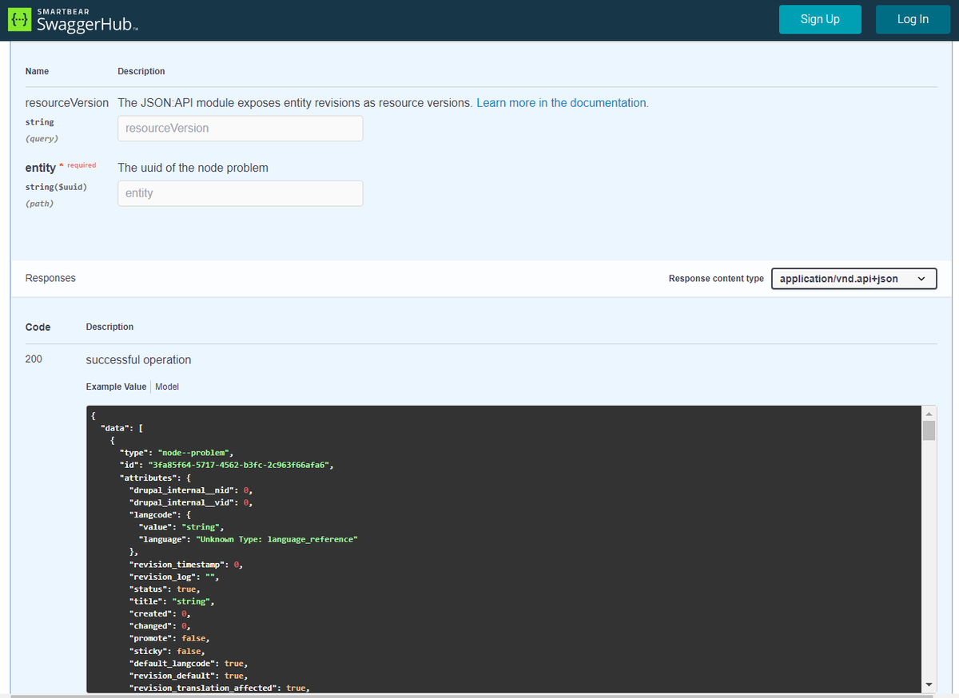Click the 200 response code
This screenshot has width=959, height=698.
(x=34, y=359)
